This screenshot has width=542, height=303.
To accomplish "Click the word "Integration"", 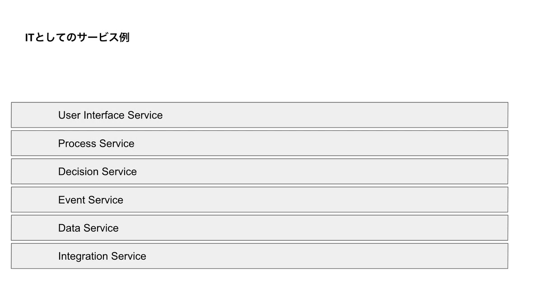I will [x=83, y=257].
